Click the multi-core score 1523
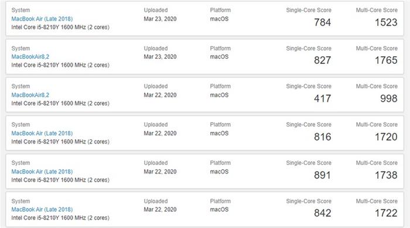Image resolution: width=410 pixels, height=228 pixels. coord(386,22)
